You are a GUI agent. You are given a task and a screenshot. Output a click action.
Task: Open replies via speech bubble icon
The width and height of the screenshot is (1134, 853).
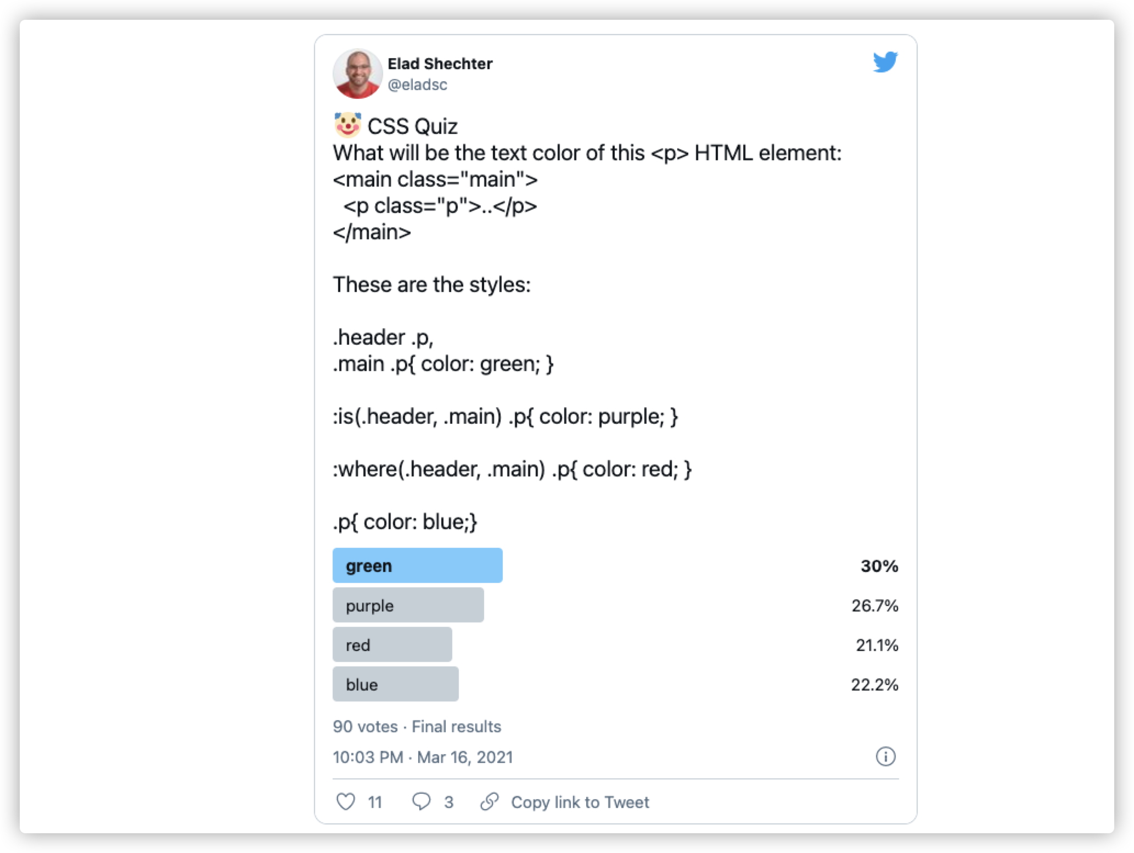click(421, 802)
